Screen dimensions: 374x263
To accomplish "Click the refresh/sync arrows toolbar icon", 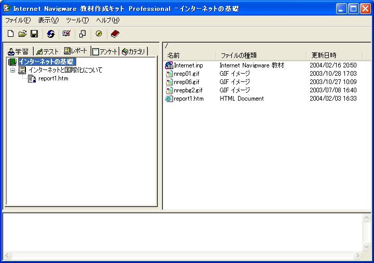I will click(x=50, y=34).
